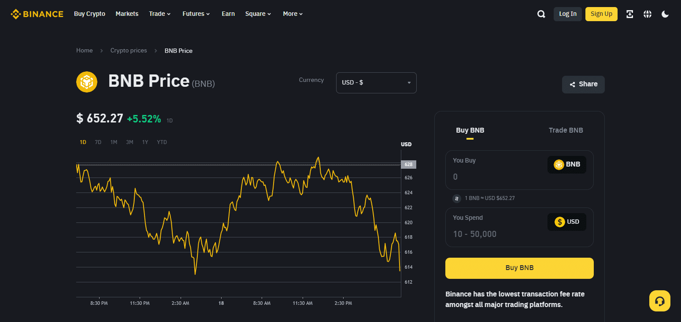The width and height of the screenshot is (681, 322).
Task: Select the 3M chart range
Action: coord(130,142)
